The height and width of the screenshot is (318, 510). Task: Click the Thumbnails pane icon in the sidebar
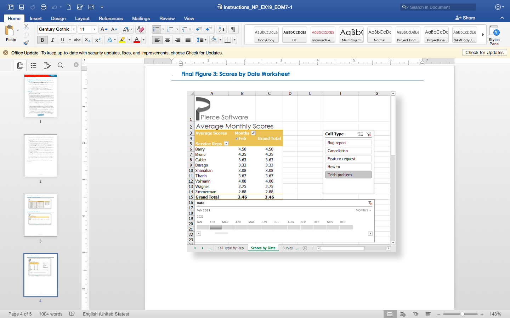[20, 65]
